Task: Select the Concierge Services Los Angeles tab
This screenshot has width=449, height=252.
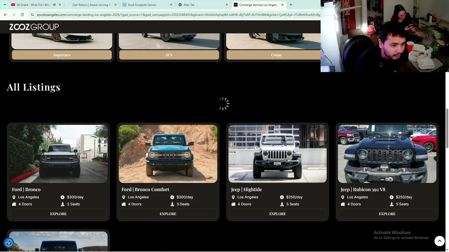Action: pyautogui.click(x=259, y=5)
